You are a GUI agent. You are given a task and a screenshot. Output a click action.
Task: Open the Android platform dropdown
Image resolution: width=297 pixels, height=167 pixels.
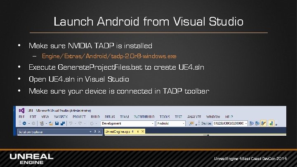tap(170, 123)
